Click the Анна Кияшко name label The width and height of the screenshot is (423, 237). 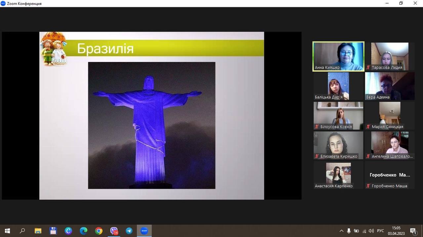pos(327,68)
